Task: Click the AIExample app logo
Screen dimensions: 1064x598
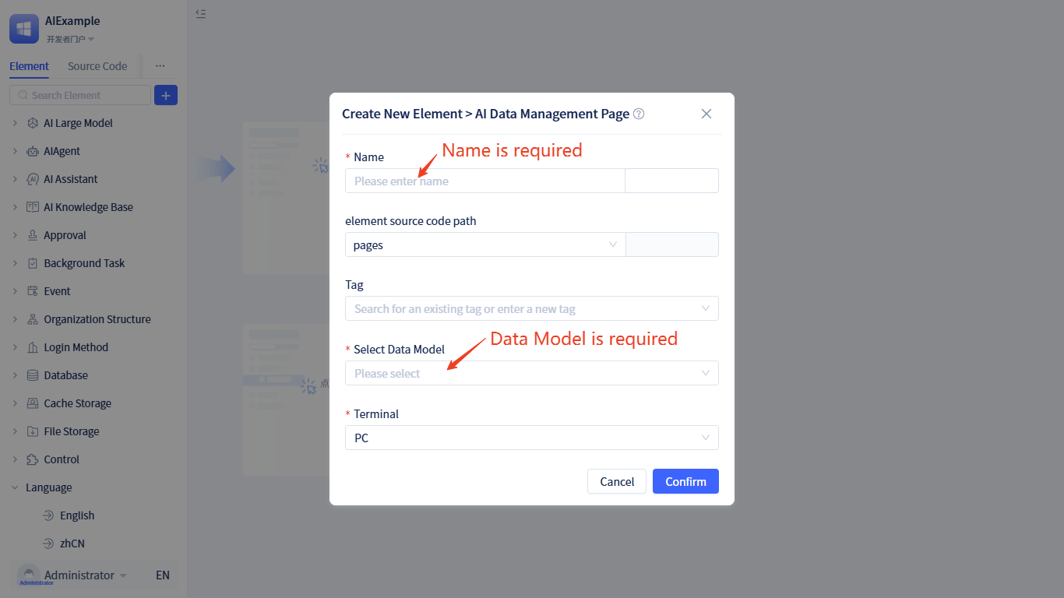Action: (x=24, y=29)
